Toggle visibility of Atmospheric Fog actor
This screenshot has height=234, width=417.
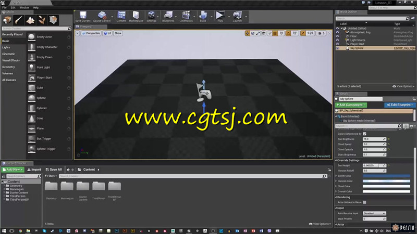[337, 32]
